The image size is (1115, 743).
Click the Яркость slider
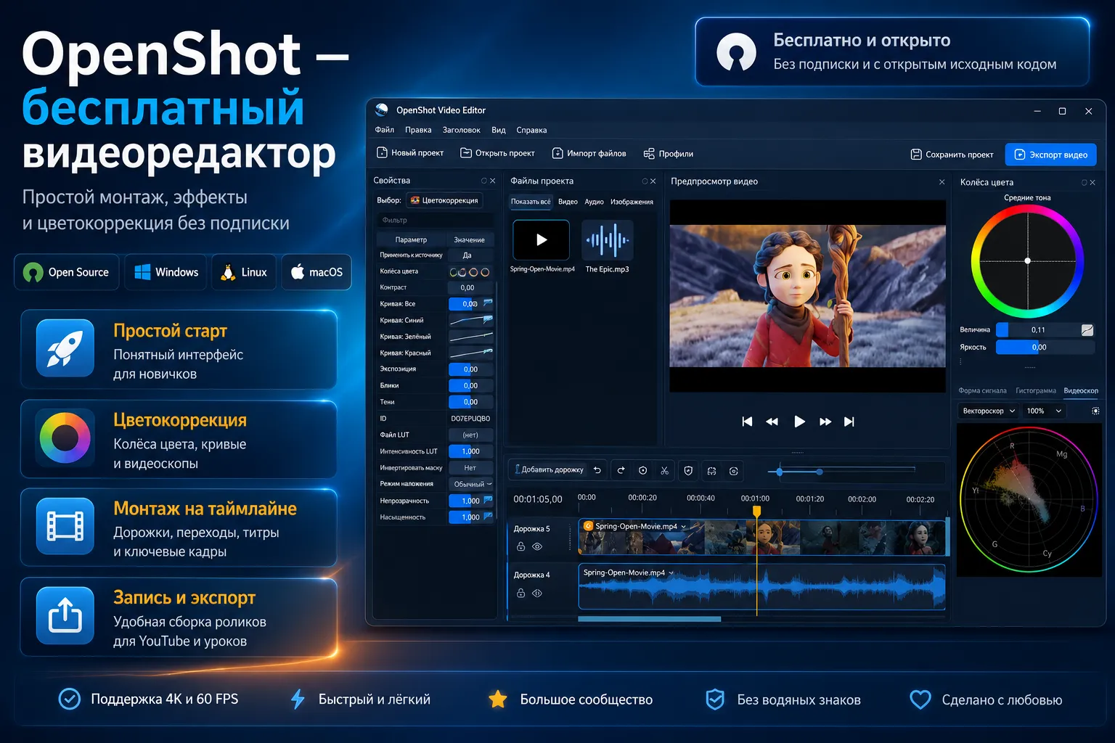point(1045,347)
